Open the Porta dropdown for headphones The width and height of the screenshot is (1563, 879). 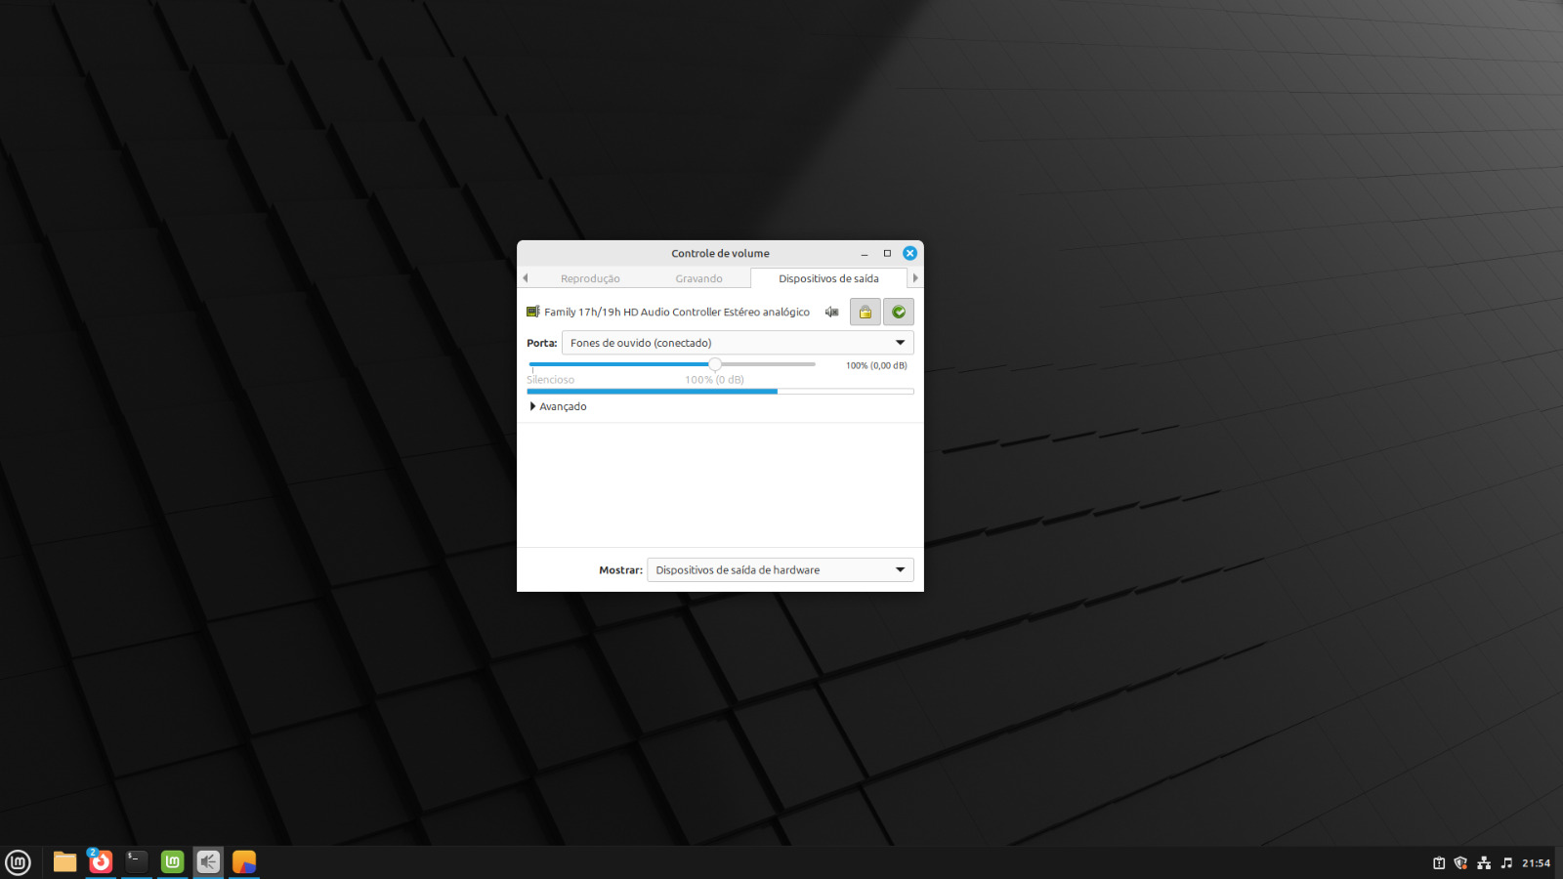coord(738,343)
